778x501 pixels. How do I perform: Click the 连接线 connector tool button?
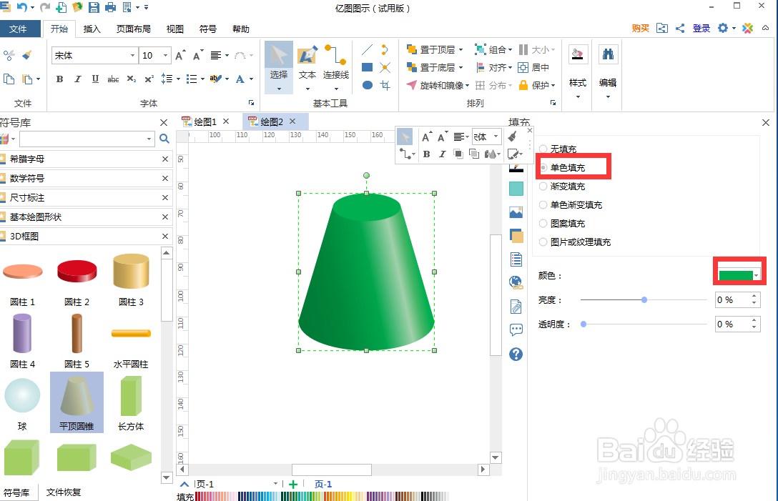(x=336, y=67)
